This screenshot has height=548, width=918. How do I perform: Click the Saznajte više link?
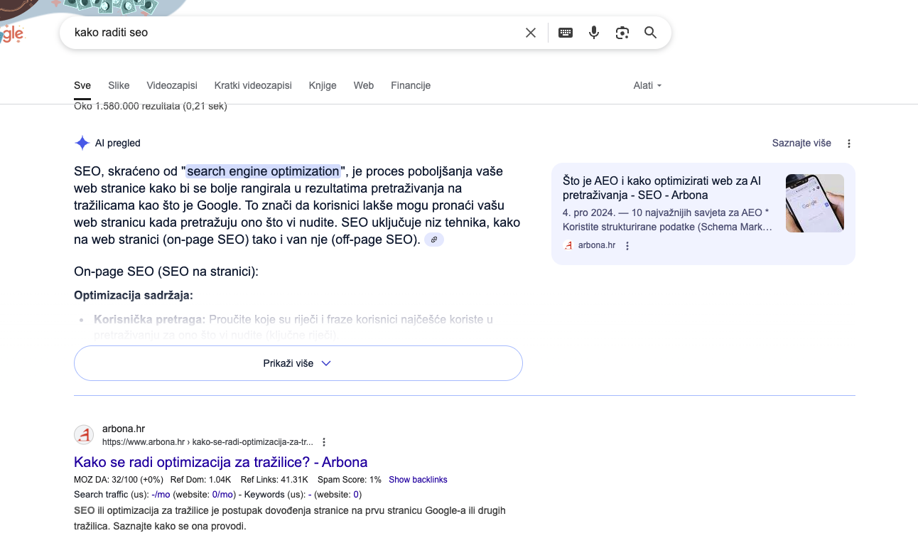click(x=801, y=143)
